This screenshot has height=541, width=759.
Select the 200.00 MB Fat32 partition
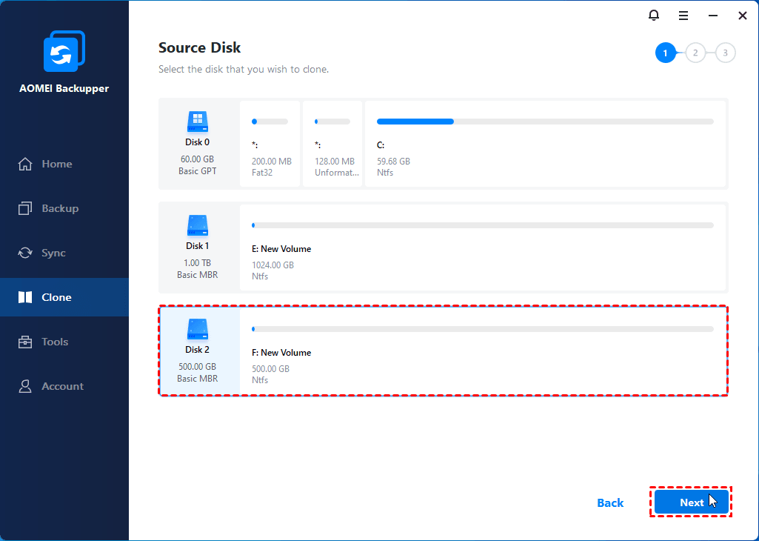[270, 145]
